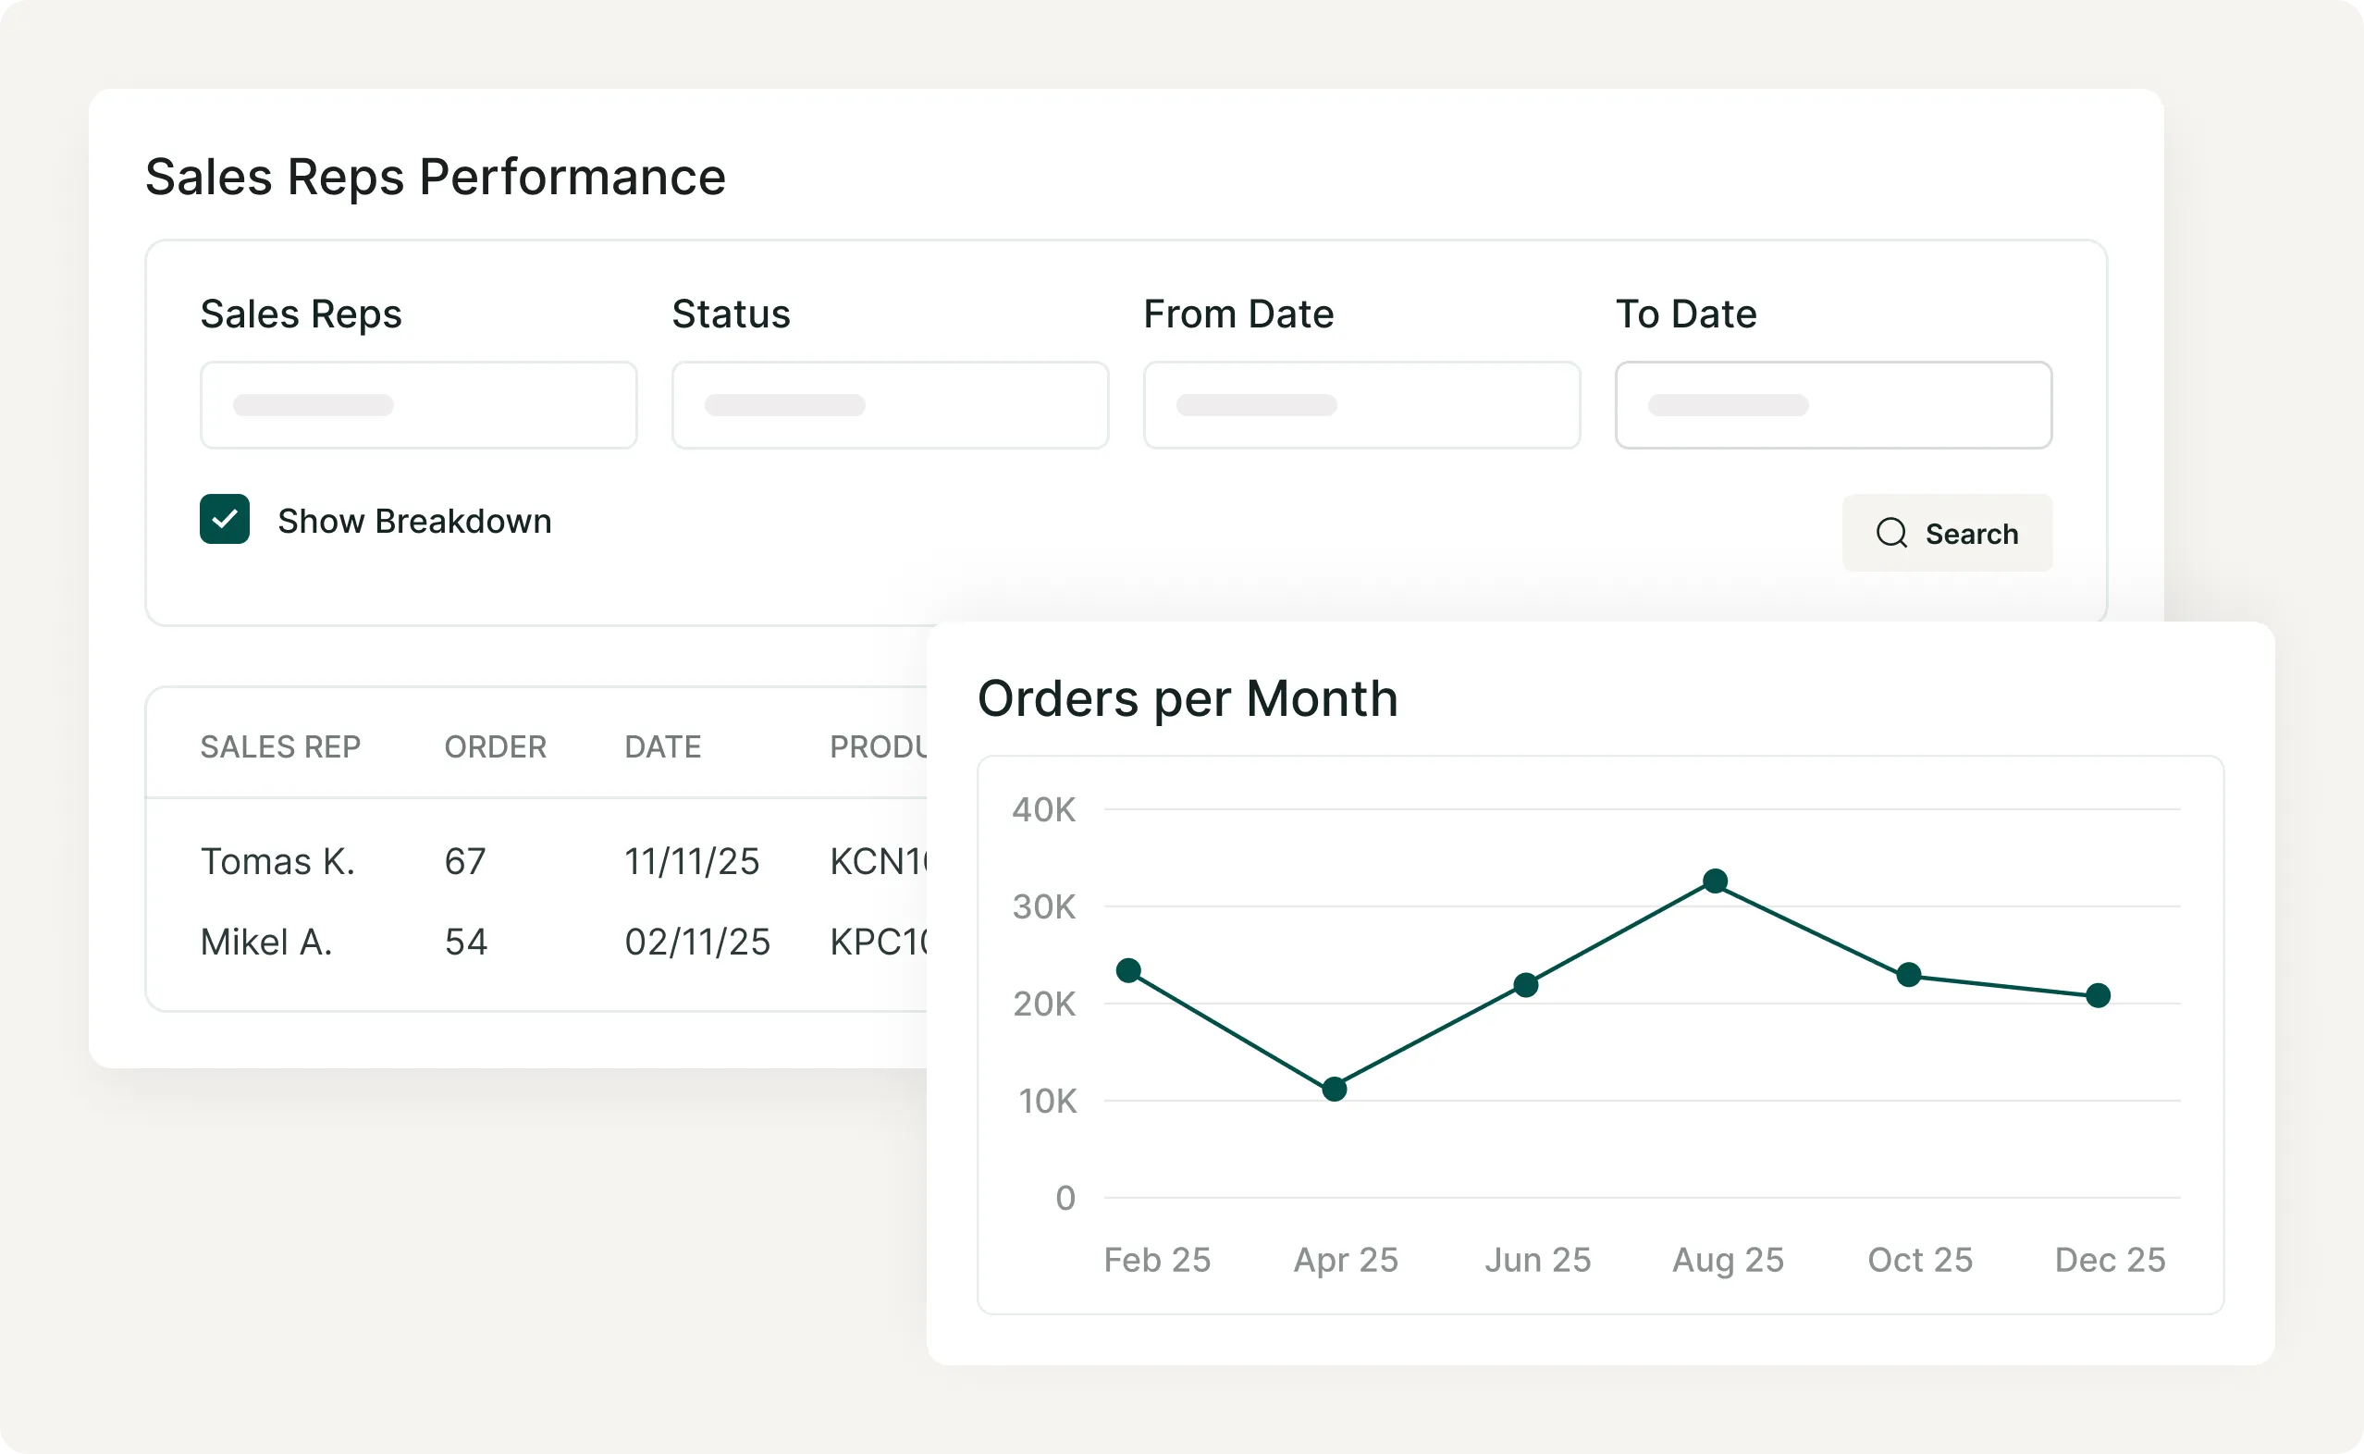Select the Mikel A. table row

(x=266, y=943)
